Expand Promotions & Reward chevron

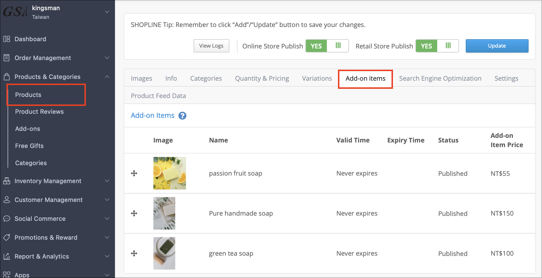coord(107,237)
